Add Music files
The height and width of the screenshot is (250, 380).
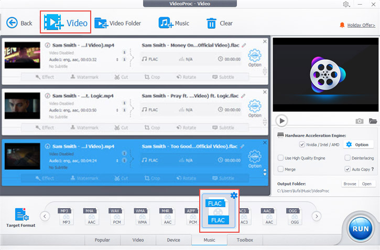pos(173,23)
